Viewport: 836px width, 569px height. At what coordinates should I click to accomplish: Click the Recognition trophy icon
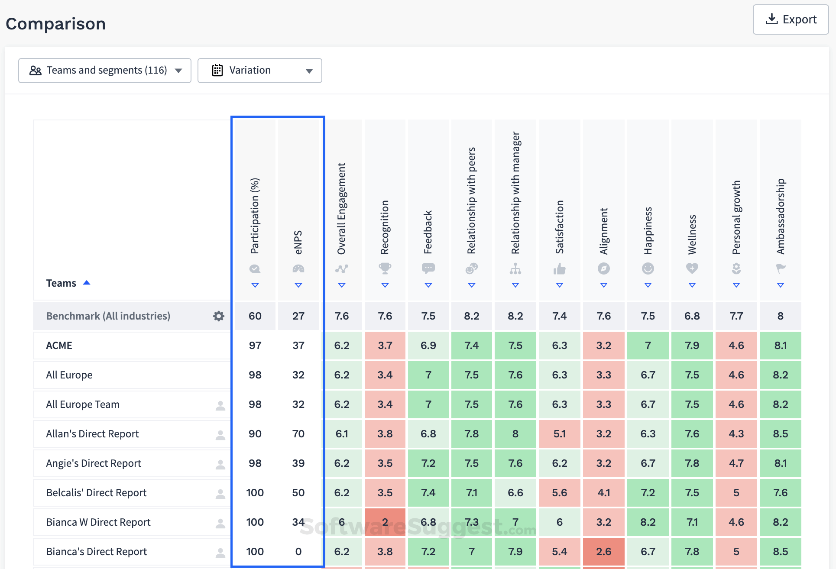click(x=385, y=268)
